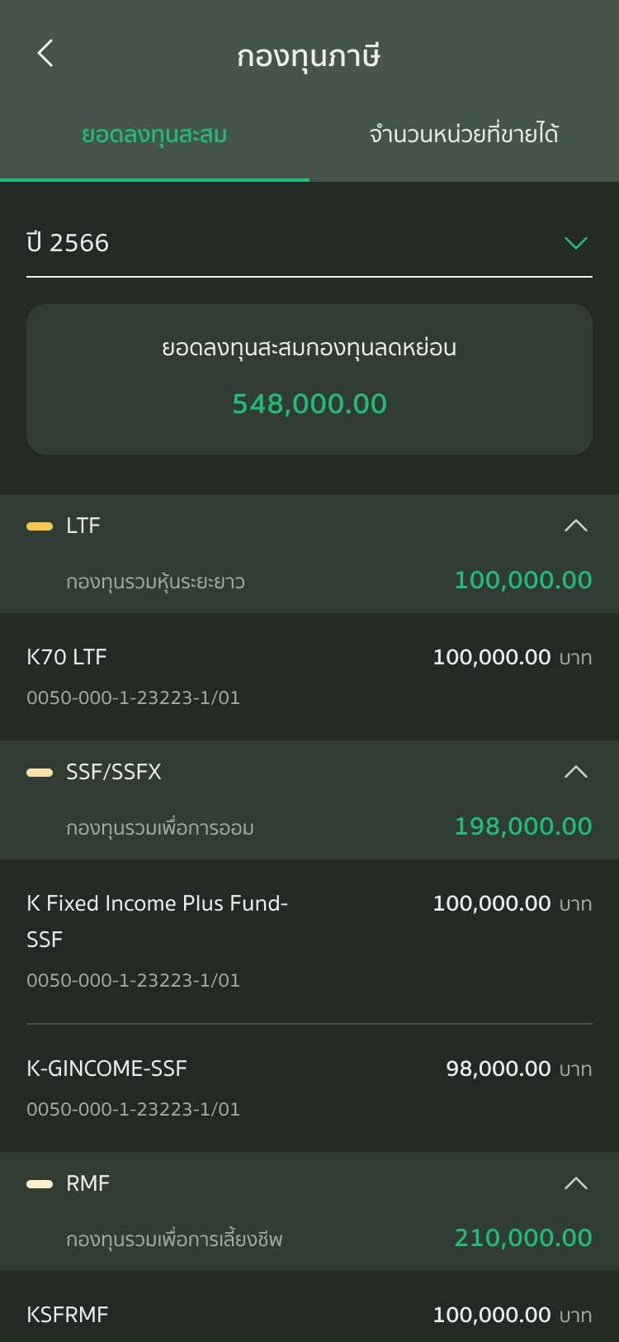
Task: Tap the SSF/SSFX section header label
Action: 114,772
